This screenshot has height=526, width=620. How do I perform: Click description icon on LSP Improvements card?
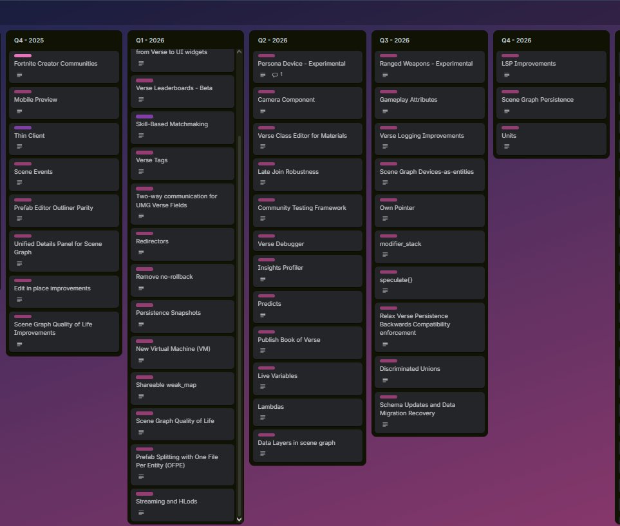507,75
